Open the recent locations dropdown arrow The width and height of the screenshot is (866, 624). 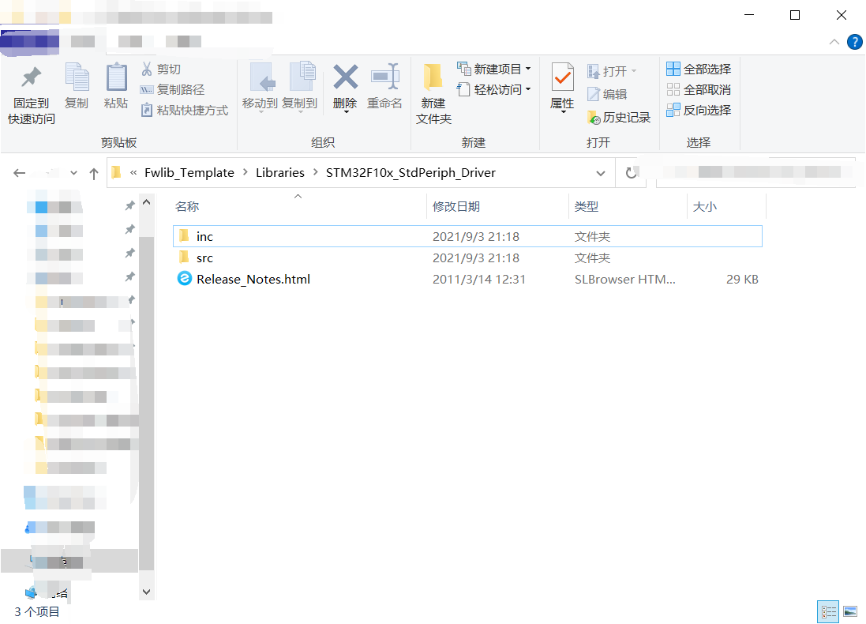(73, 173)
